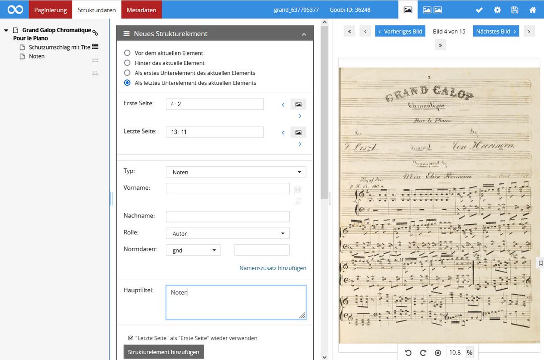Open the Normdaten gnd dropdown
Image resolution: width=544 pixels, height=360 pixels.
[193, 250]
